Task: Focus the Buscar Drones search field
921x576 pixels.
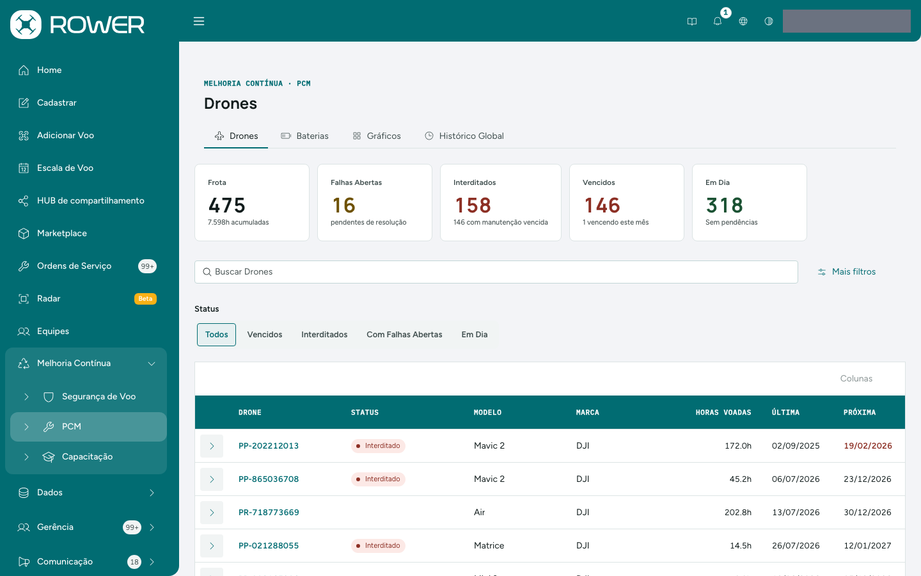Action: 496,272
